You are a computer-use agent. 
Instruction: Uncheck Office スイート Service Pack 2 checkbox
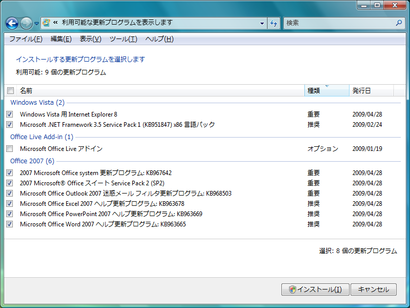click(9, 183)
